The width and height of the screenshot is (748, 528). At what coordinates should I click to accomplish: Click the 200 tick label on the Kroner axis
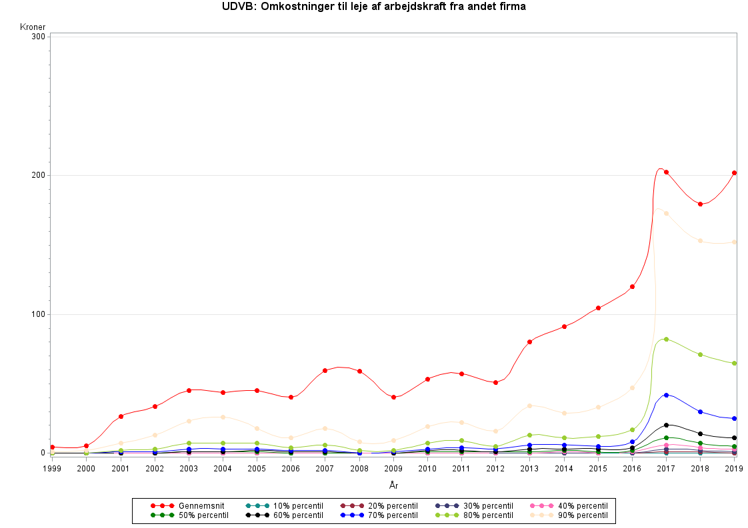37,175
